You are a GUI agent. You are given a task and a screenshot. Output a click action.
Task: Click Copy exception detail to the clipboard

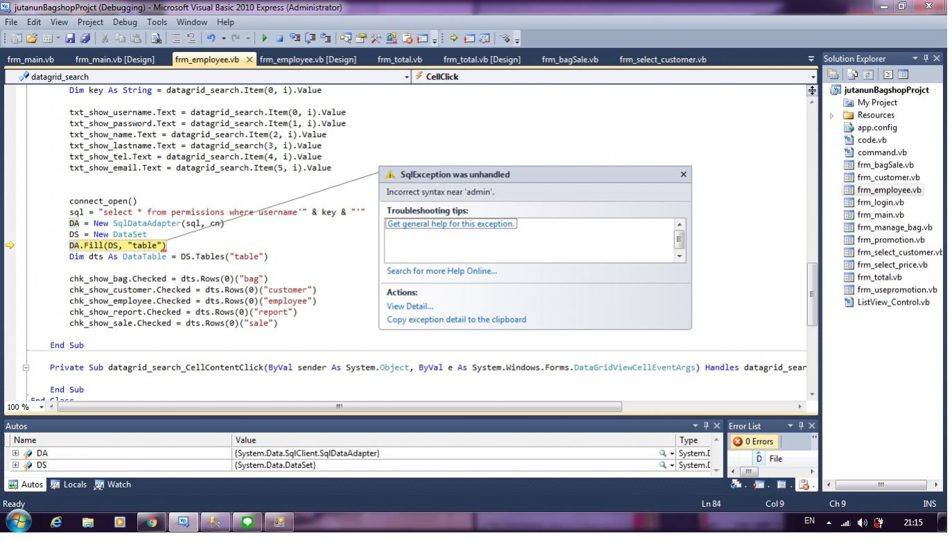[x=456, y=319]
